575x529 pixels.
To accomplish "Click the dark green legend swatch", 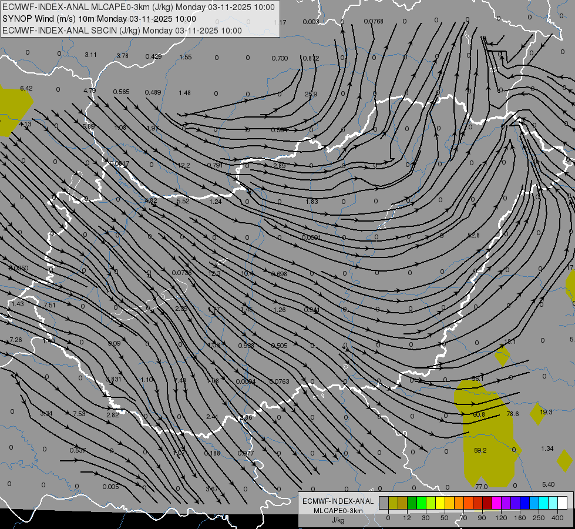I will (x=412, y=503).
